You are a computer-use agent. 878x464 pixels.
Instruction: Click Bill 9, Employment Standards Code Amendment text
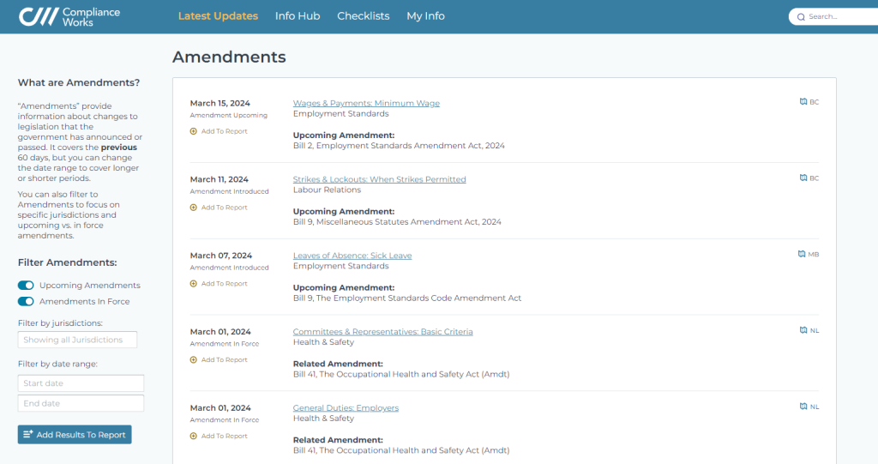point(407,298)
